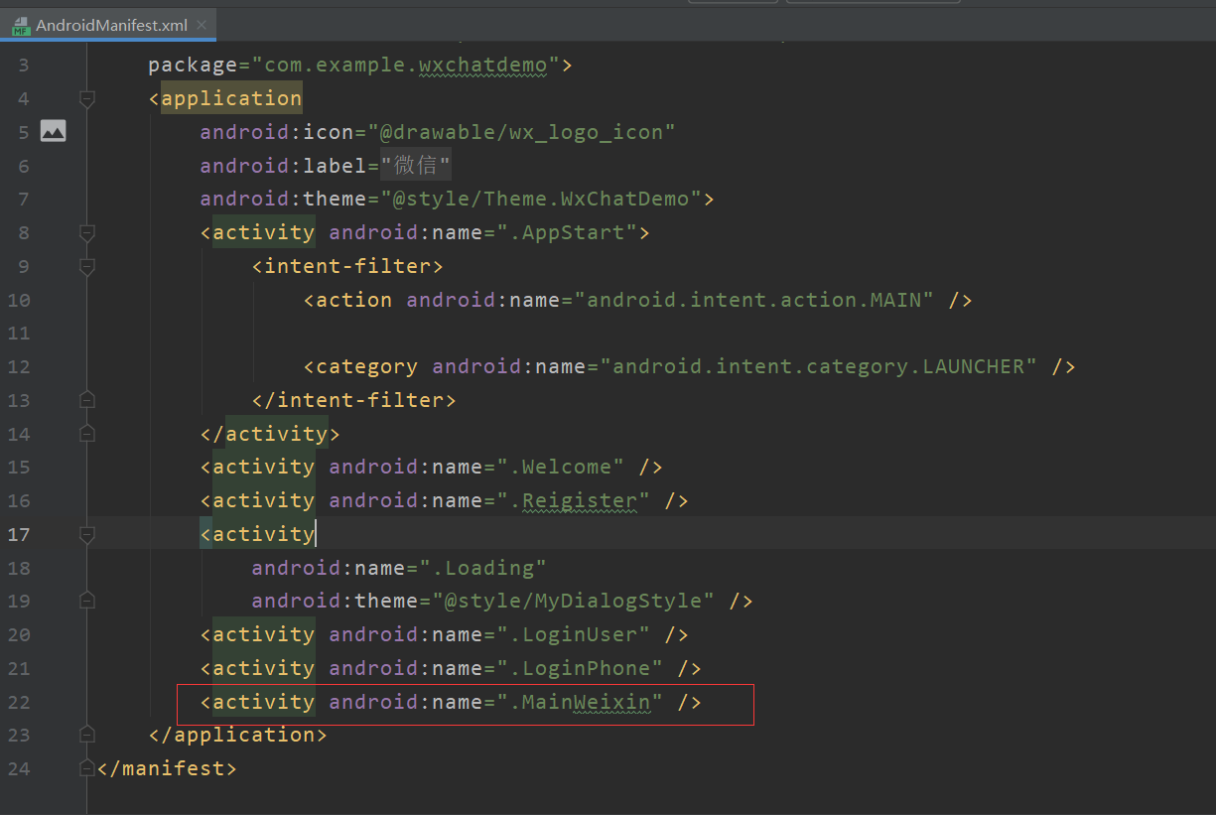Click the ".Welcome" activity name
This screenshot has height=815, width=1216.
561,467
